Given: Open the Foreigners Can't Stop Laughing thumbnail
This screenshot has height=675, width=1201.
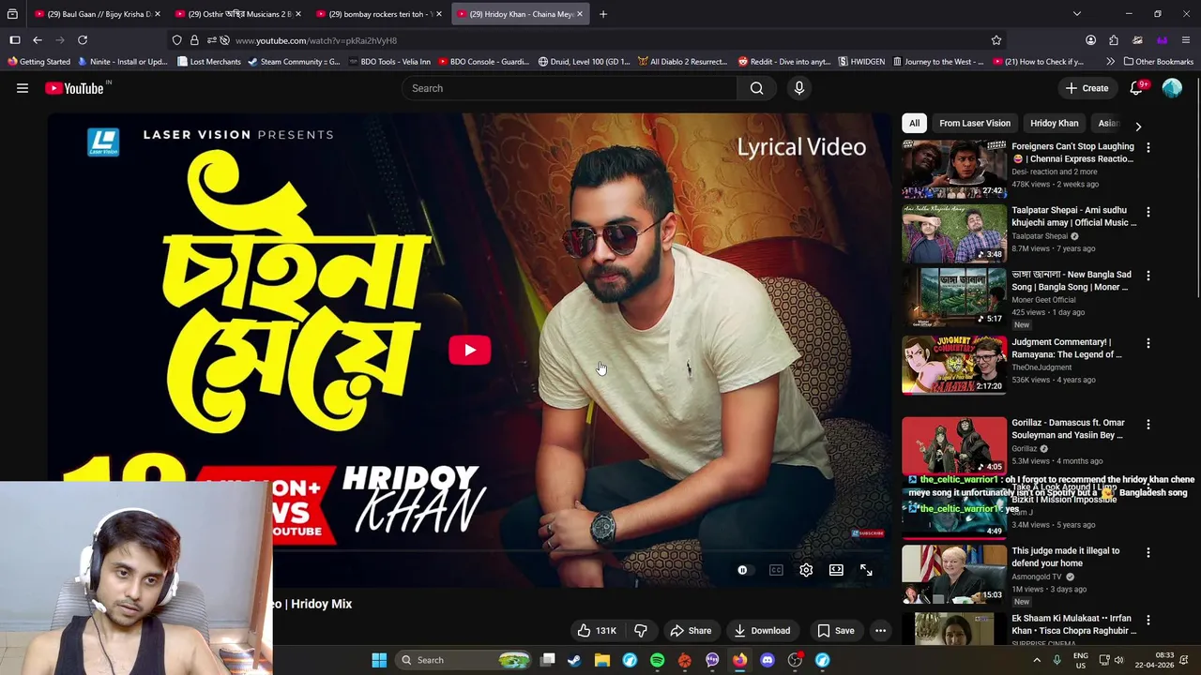Looking at the screenshot, I should coord(954,169).
